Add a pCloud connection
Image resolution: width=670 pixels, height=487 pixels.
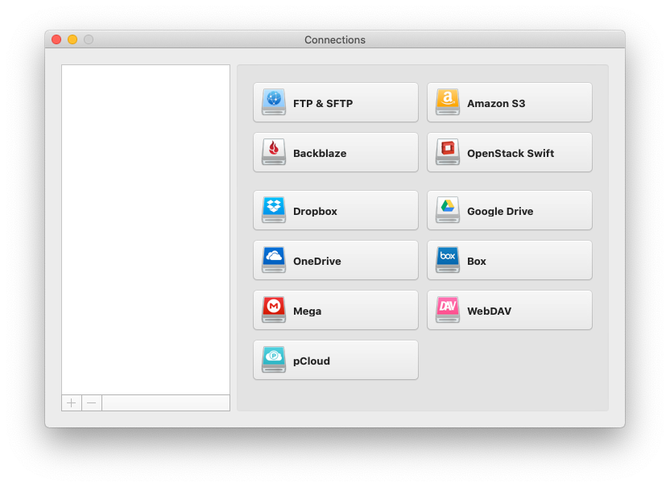[336, 360]
